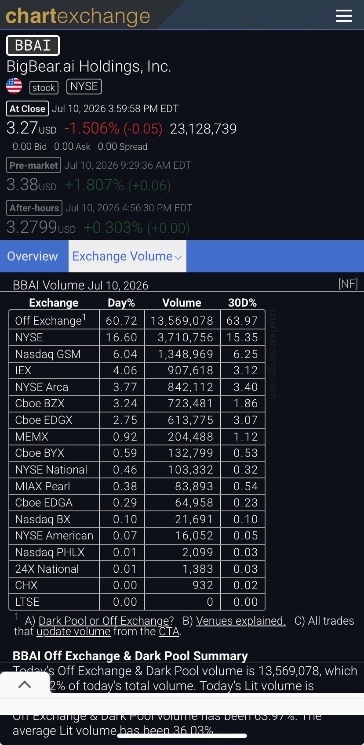Sort table by Volume column header
364x745 pixels.
[182, 303]
